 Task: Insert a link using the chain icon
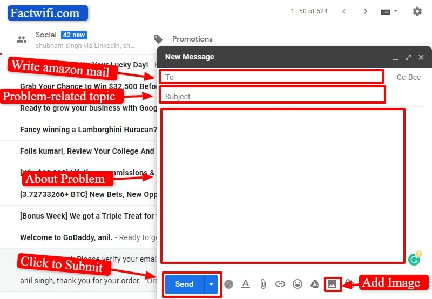(280, 284)
